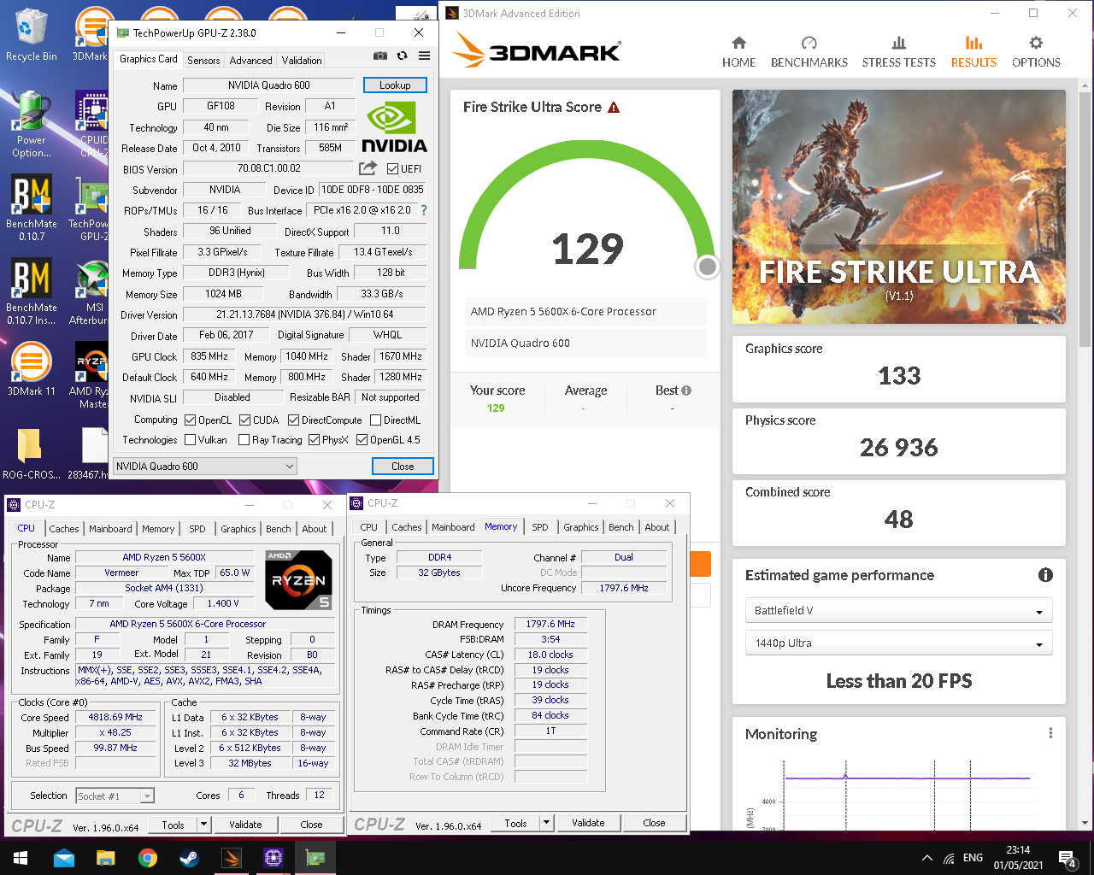The image size is (1094, 875).
Task: Click Tools button in CPU-Z CPU window
Action: (174, 825)
